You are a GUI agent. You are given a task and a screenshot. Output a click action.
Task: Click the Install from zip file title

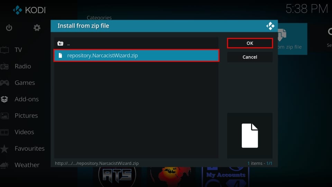click(83, 26)
